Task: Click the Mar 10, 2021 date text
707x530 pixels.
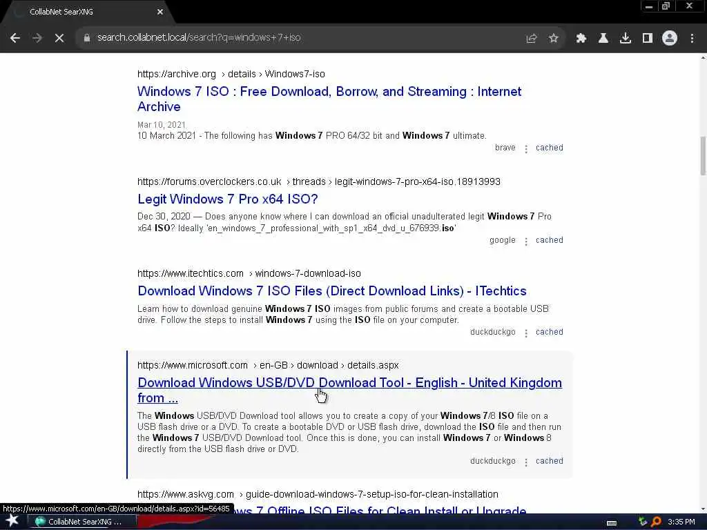Action: coord(162,125)
